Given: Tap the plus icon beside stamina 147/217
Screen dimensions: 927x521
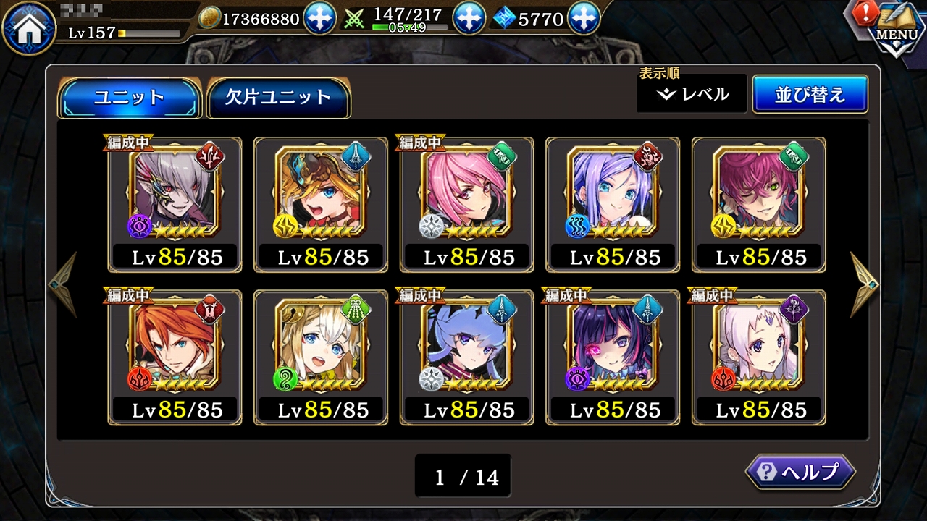Looking at the screenshot, I should [x=469, y=18].
